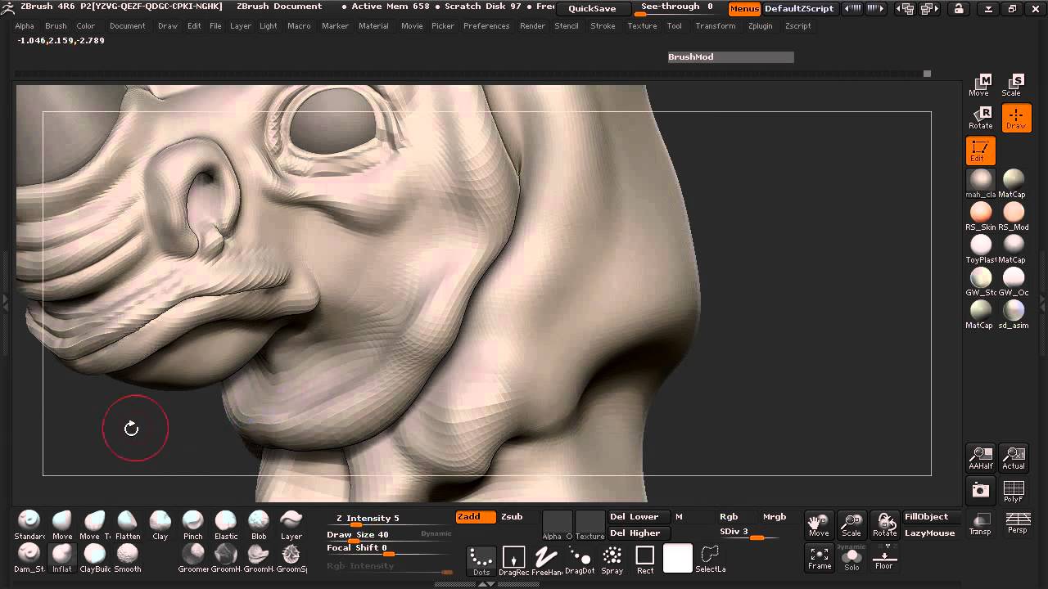
Task: Open the Alpha thumbnail slot
Action: tap(558, 525)
